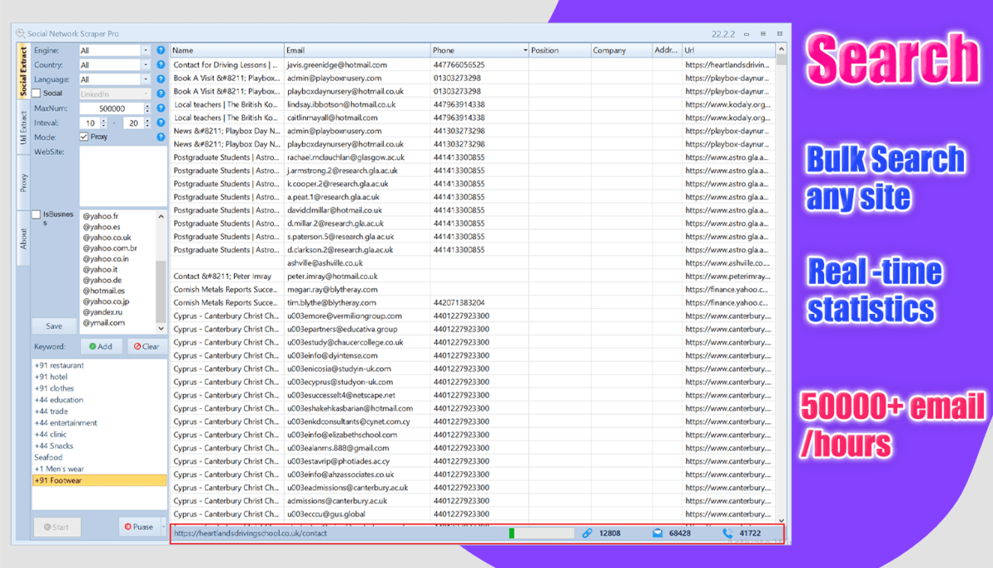This screenshot has width=993, height=568.
Task: Open the Engine dropdown
Action: click(146, 51)
